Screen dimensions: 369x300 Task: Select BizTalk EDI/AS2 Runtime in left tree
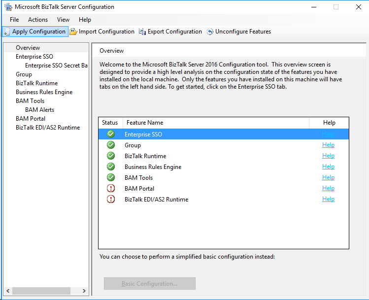(48, 128)
